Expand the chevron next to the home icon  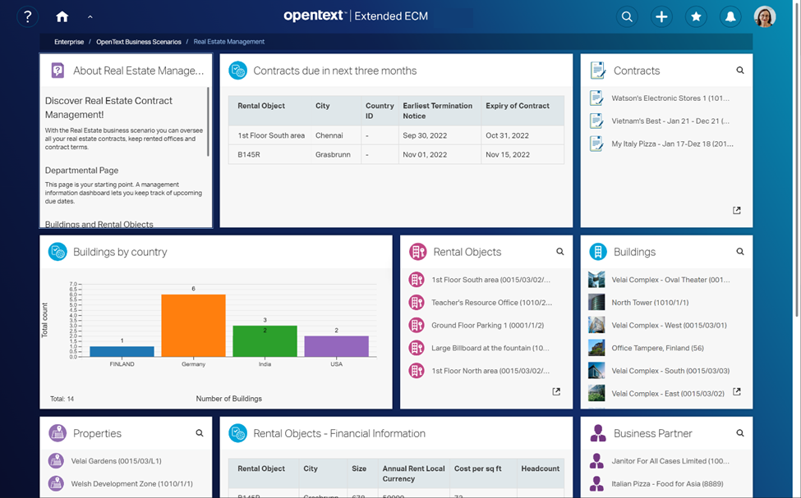[90, 17]
